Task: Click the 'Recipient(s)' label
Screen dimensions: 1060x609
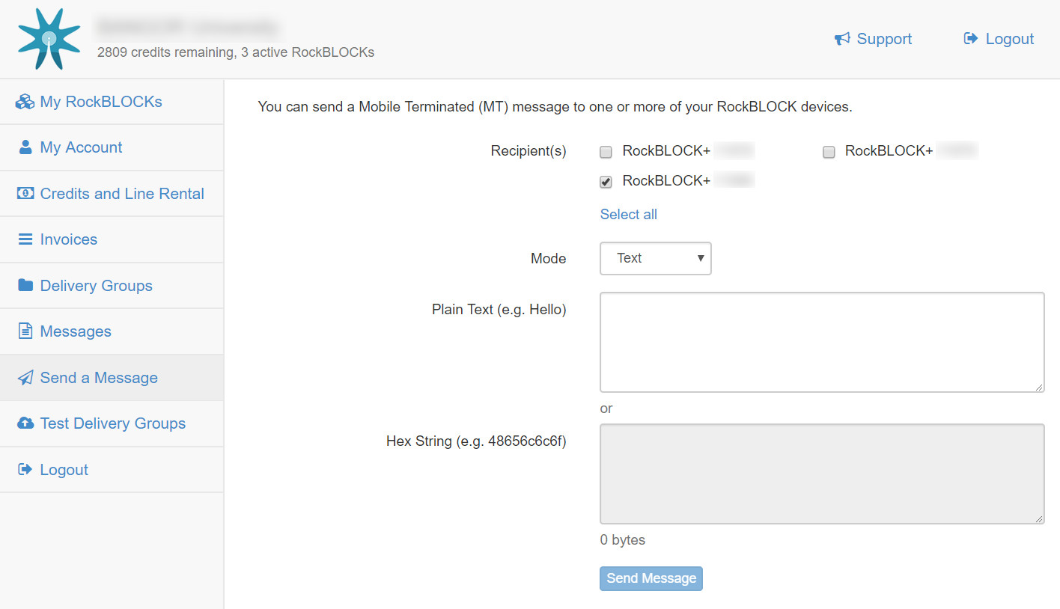Action: [529, 151]
